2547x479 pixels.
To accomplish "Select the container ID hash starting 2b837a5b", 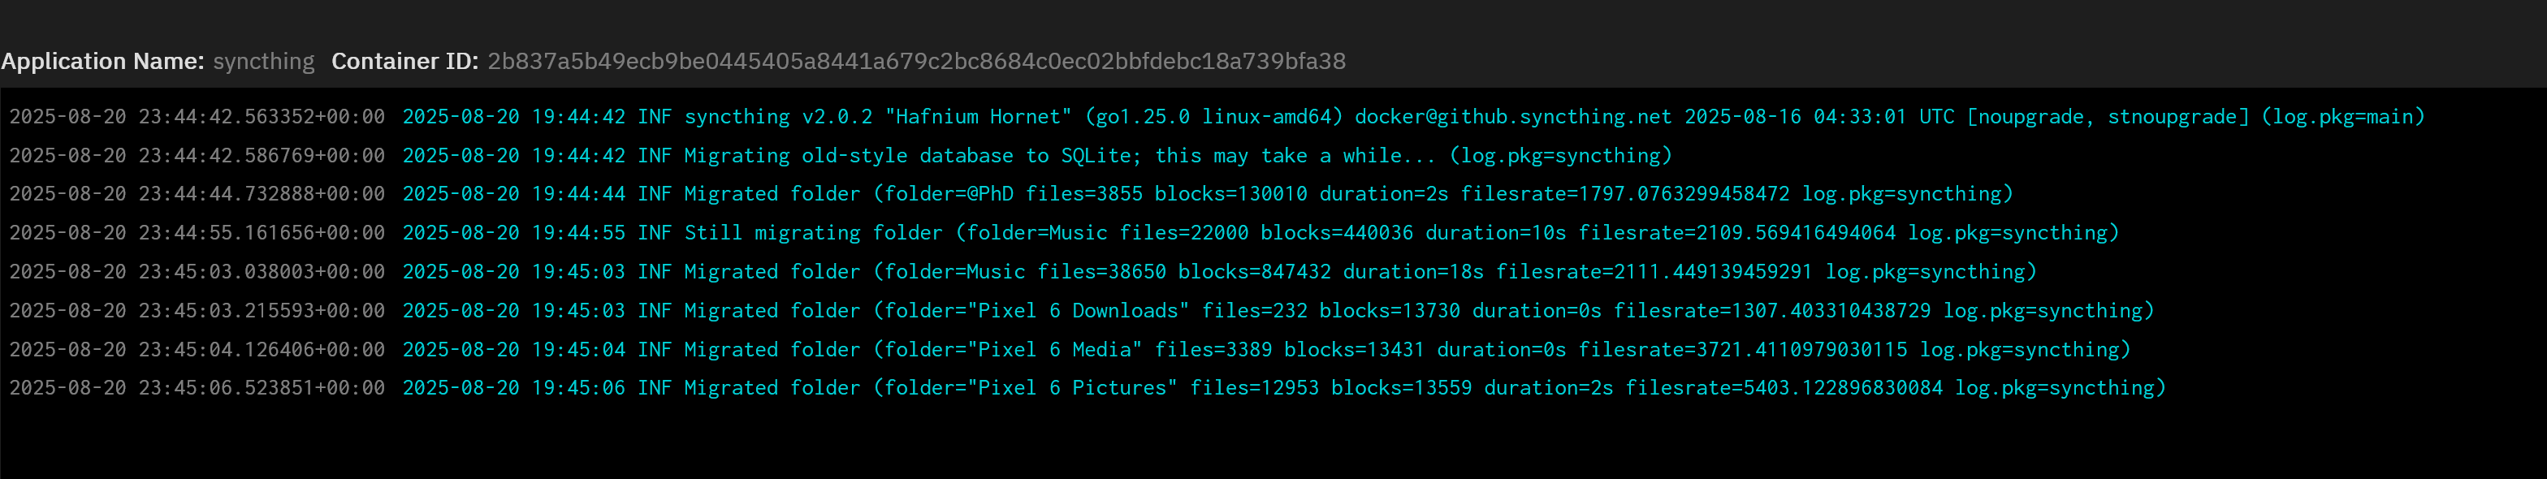I will pyautogui.click(x=915, y=61).
